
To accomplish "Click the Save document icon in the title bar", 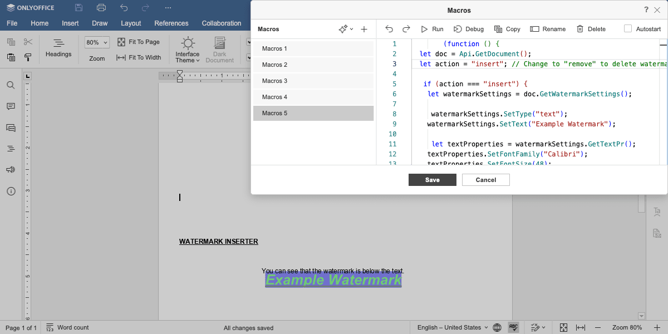I will coord(78,8).
